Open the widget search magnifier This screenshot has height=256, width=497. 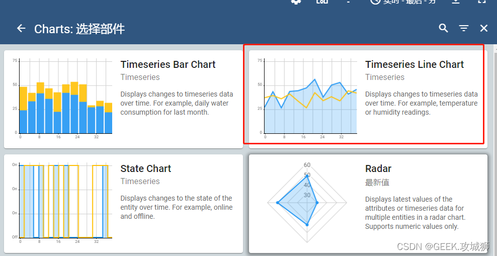444,28
